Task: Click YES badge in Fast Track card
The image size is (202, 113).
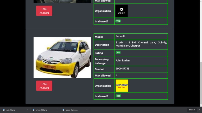Action: click(118, 96)
